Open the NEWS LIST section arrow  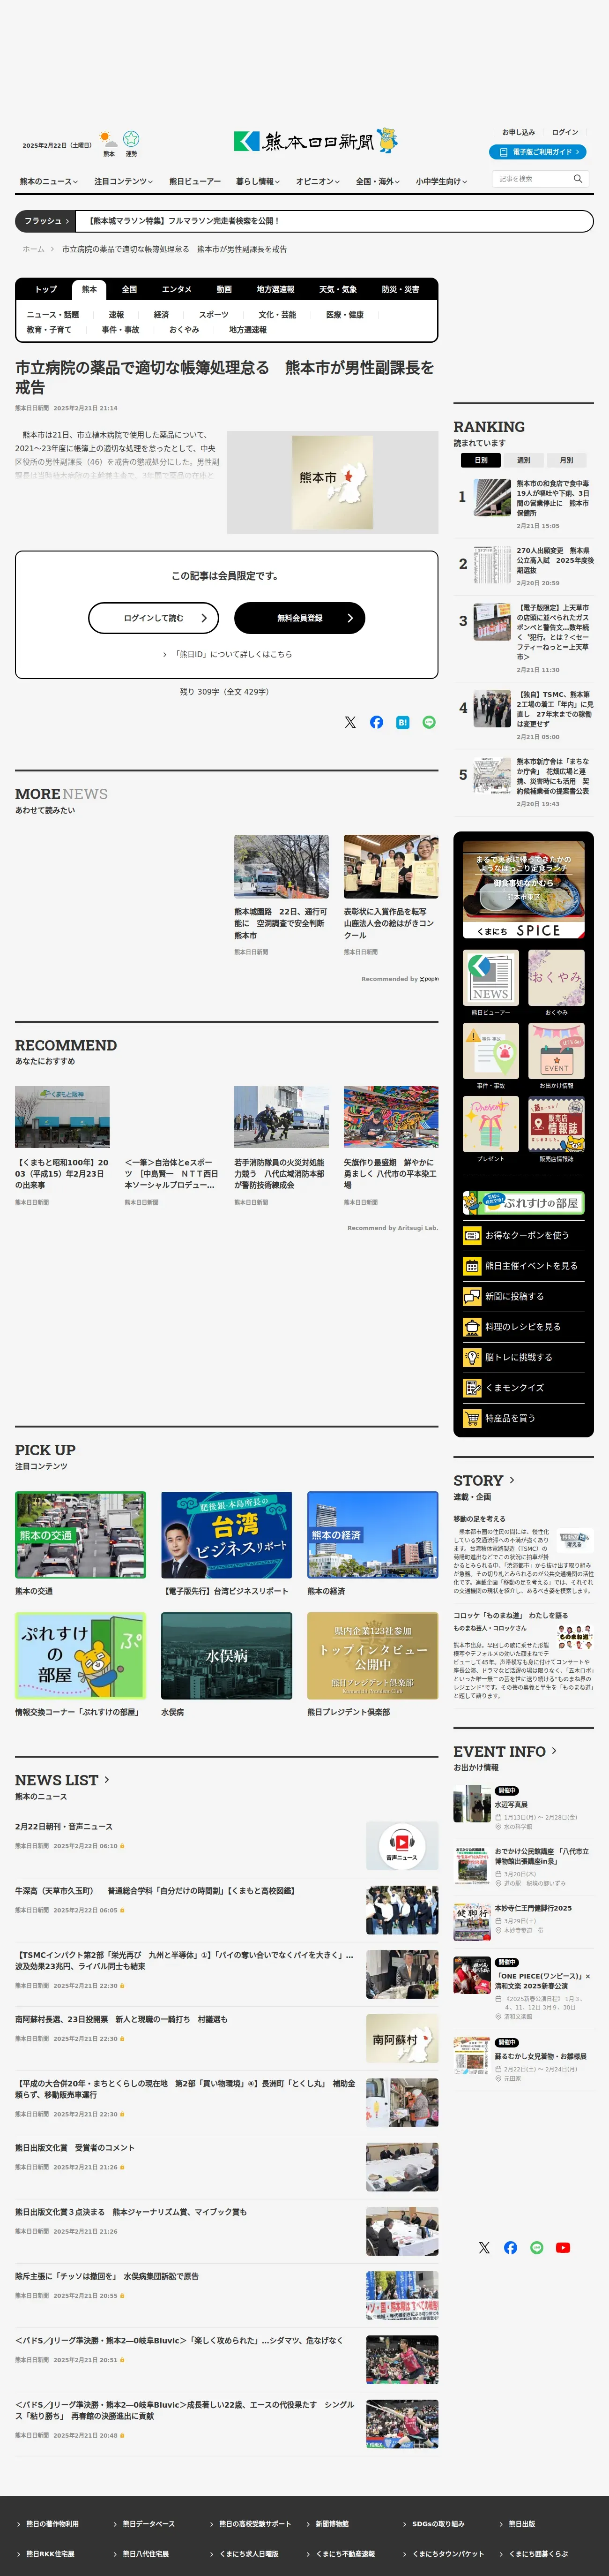[x=107, y=1780]
